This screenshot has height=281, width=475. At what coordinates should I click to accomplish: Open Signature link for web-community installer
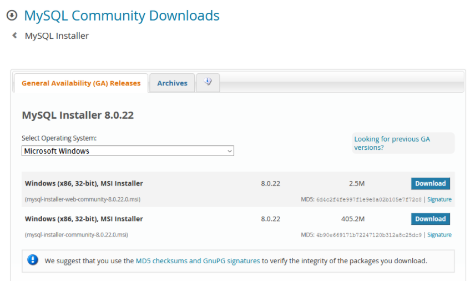coord(439,199)
